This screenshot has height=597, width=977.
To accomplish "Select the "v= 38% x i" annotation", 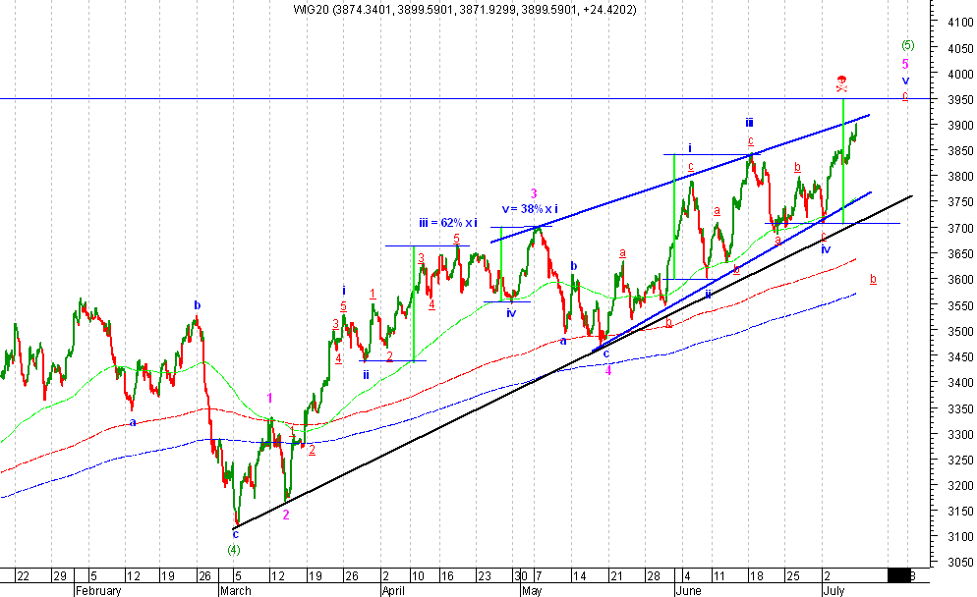I will [x=530, y=209].
